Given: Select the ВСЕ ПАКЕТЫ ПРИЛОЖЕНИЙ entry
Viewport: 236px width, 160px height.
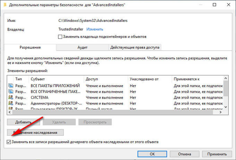Looking at the screenshot, I should pyautogui.click(x=55, y=86).
